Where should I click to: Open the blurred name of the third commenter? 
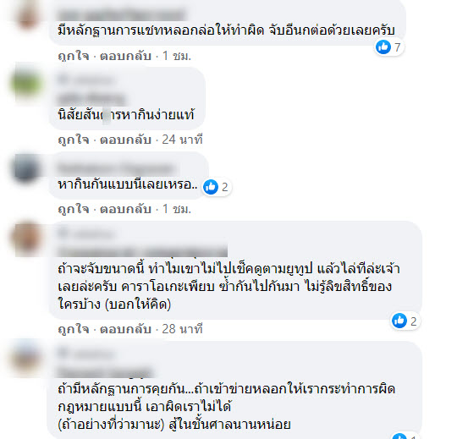[x=117, y=168]
